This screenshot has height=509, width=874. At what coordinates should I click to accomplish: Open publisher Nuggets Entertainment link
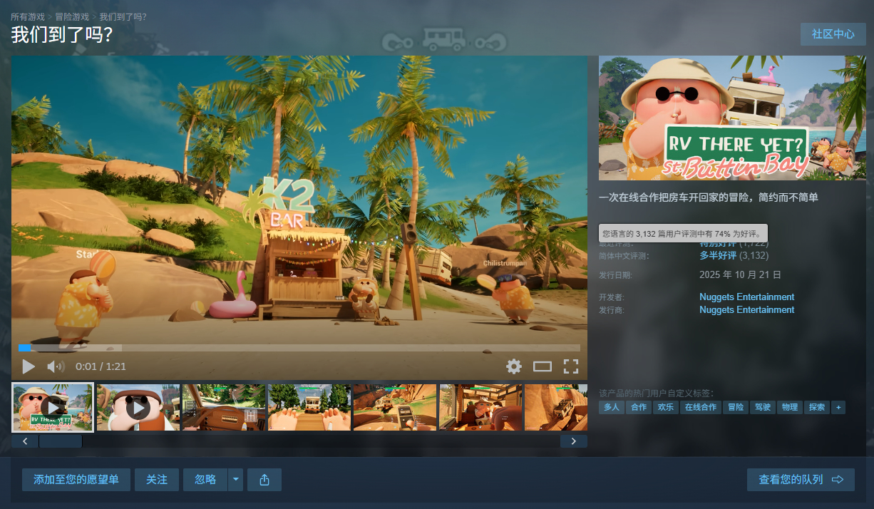pos(746,309)
